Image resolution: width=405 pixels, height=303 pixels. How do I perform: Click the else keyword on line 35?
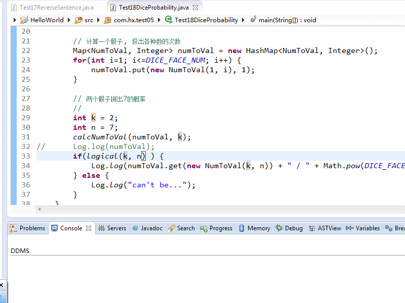pyautogui.click(x=91, y=175)
